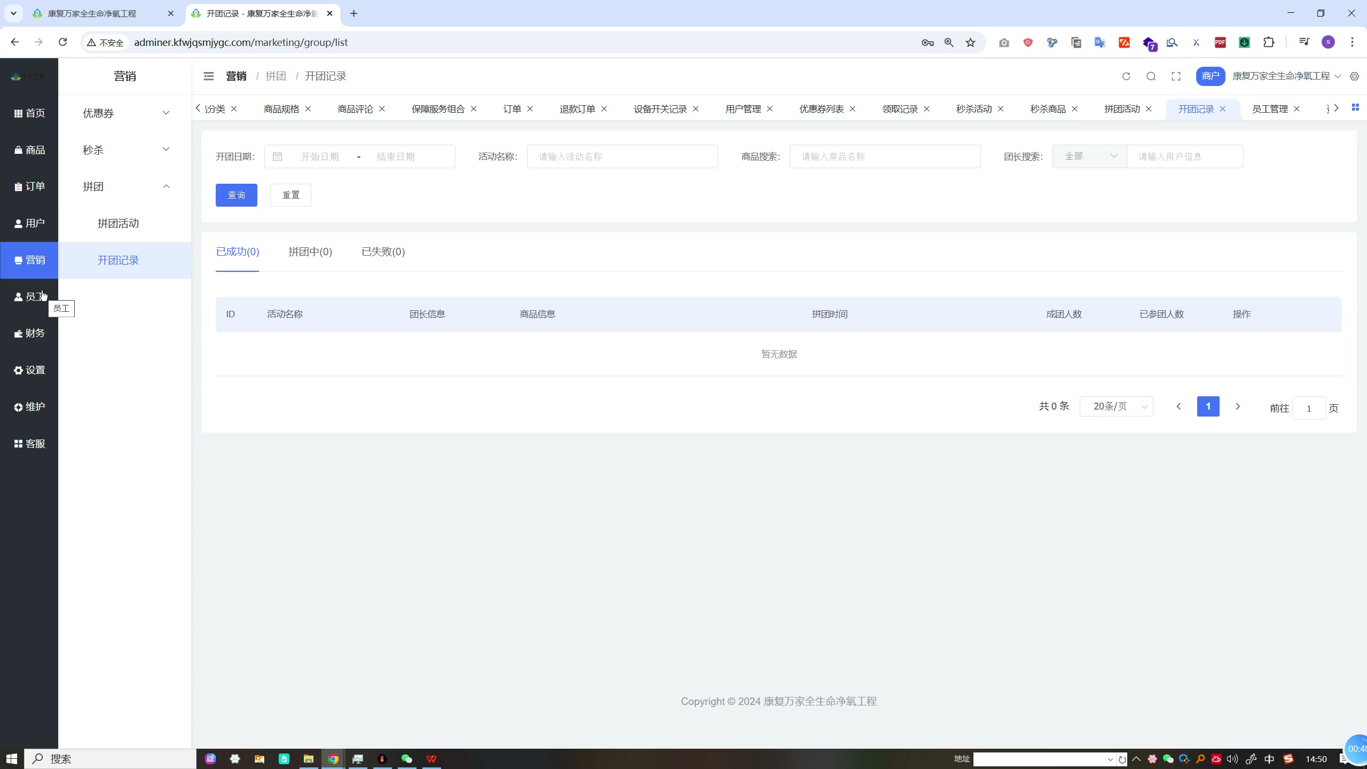
Task: Click the 商户 badge
Action: click(x=1211, y=76)
